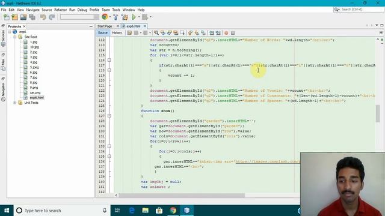Expand the Unit Tests folder
The height and width of the screenshot is (216, 385).
click(14, 103)
